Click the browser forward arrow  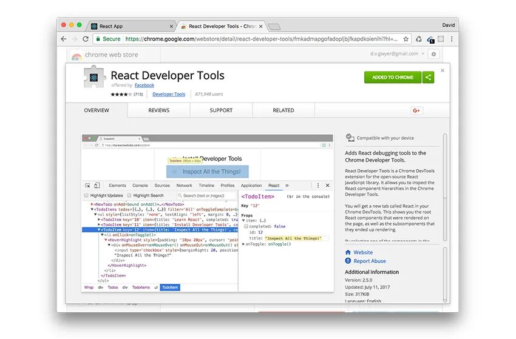click(75, 39)
